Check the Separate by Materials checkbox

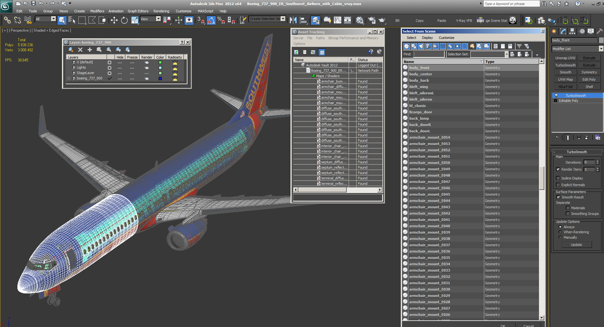568,208
